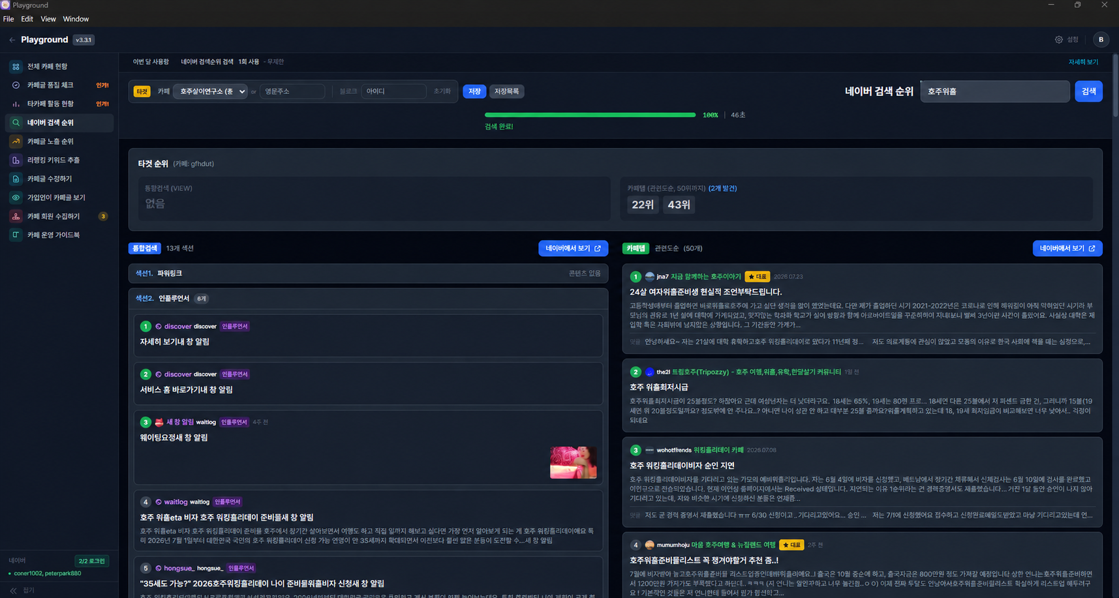
Task: Click the 카페글 노출 순위 trend icon
Action: pyautogui.click(x=16, y=142)
